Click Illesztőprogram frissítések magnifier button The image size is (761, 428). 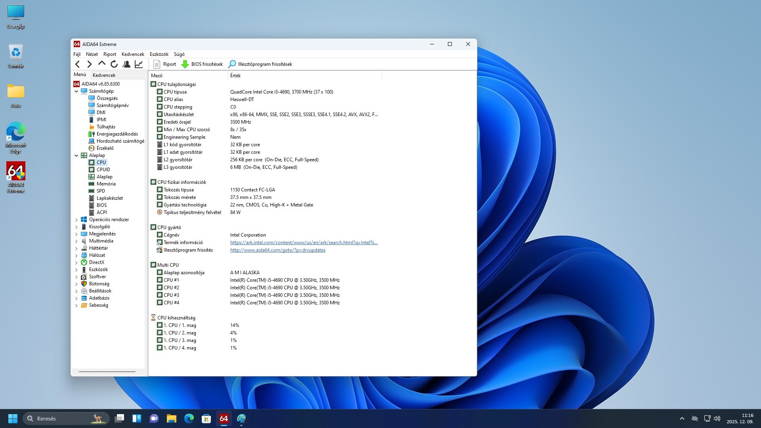[x=260, y=64]
